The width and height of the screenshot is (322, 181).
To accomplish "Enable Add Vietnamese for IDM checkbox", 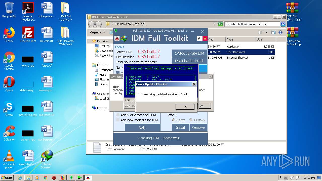I will tap(118, 115).
